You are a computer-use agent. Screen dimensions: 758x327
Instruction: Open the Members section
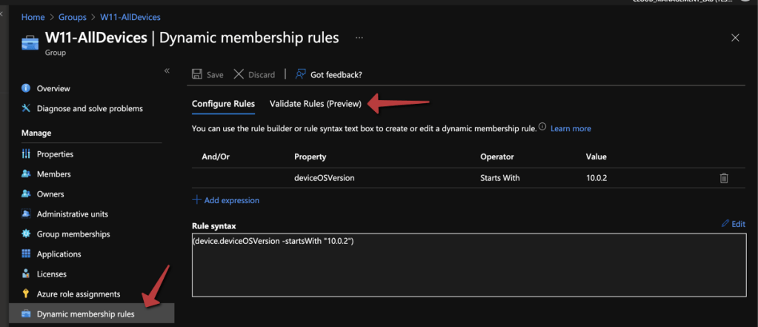tap(53, 174)
